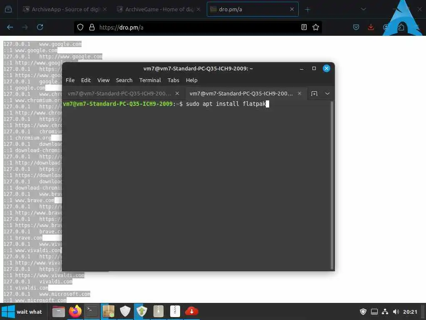Open the network connections tray icon

click(385, 312)
